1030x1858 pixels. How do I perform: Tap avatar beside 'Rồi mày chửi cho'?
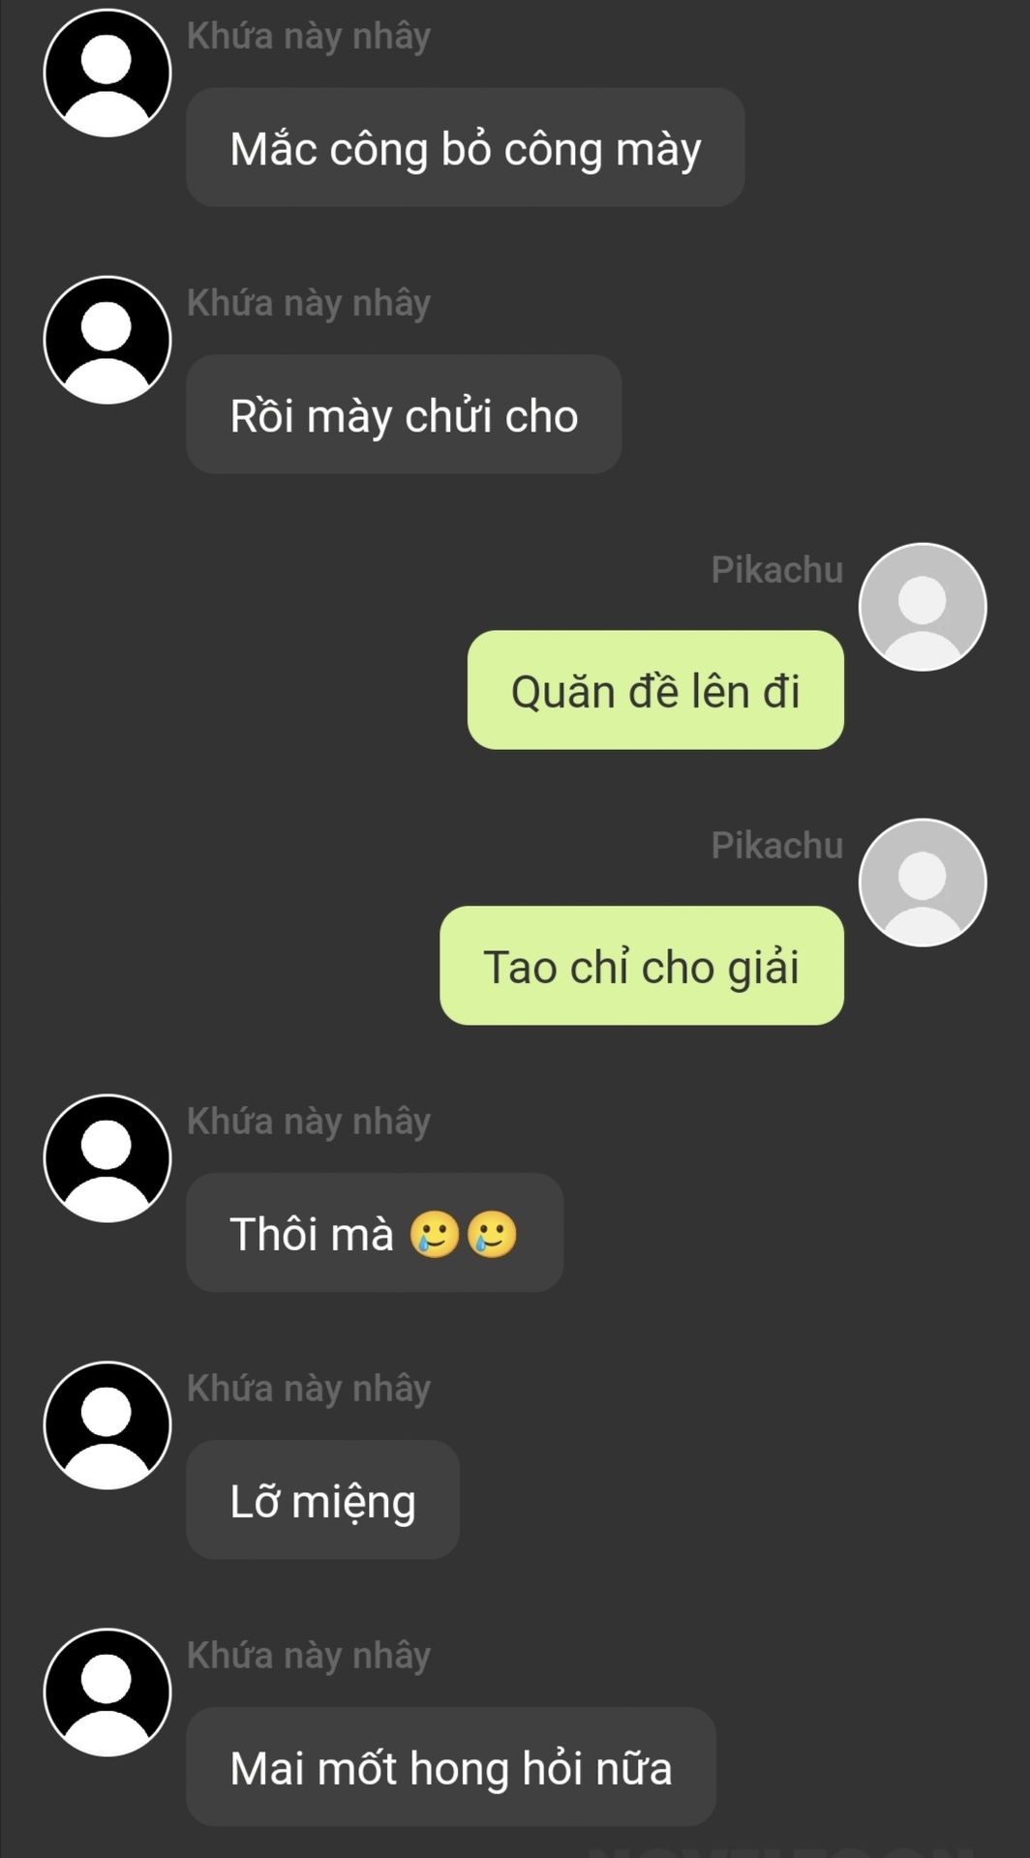[107, 340]
